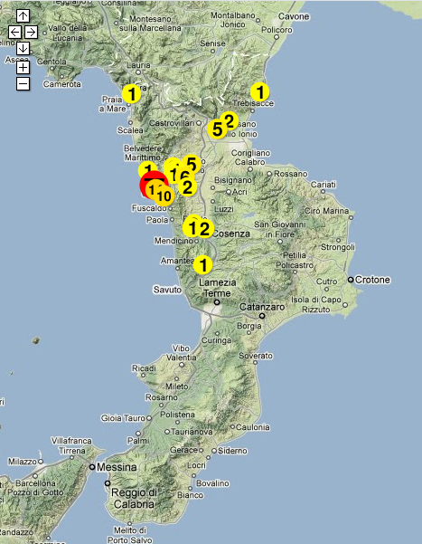This screenshot has height=544, width=422.
Task: Open marker 1 near Praia a Mare
Action: 132,93
